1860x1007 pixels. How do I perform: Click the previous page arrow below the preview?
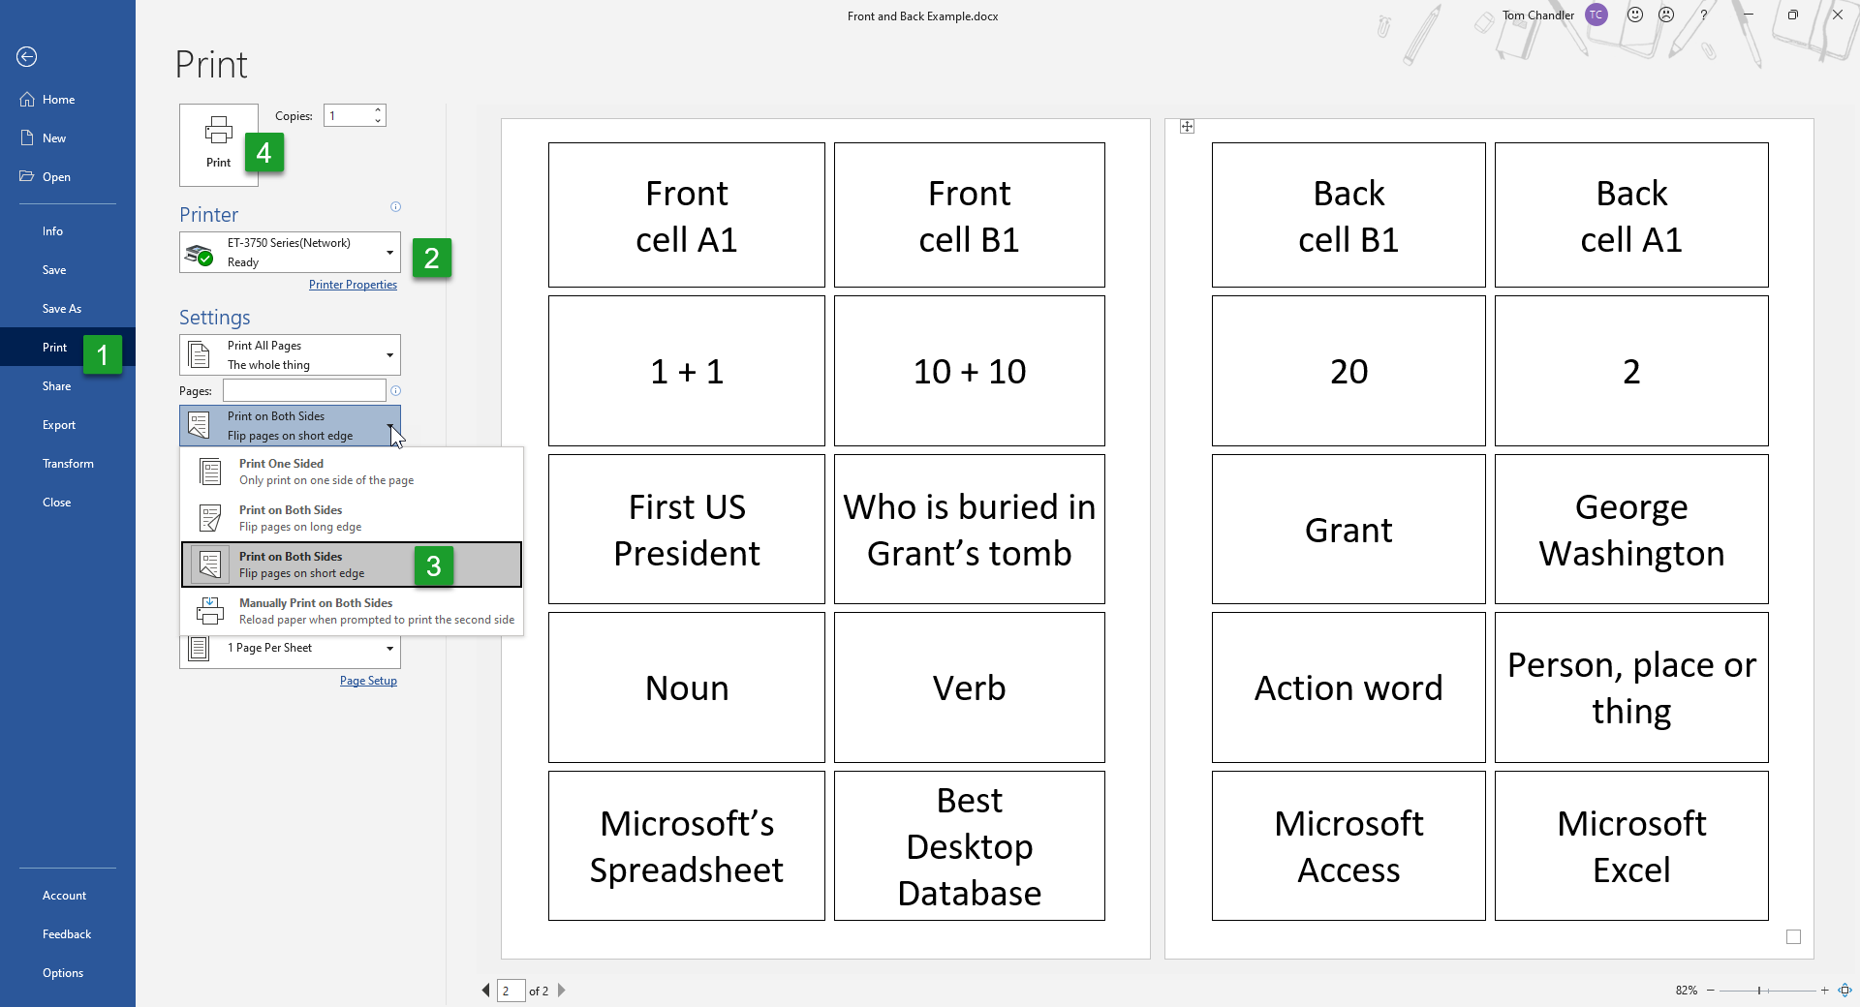486,991
